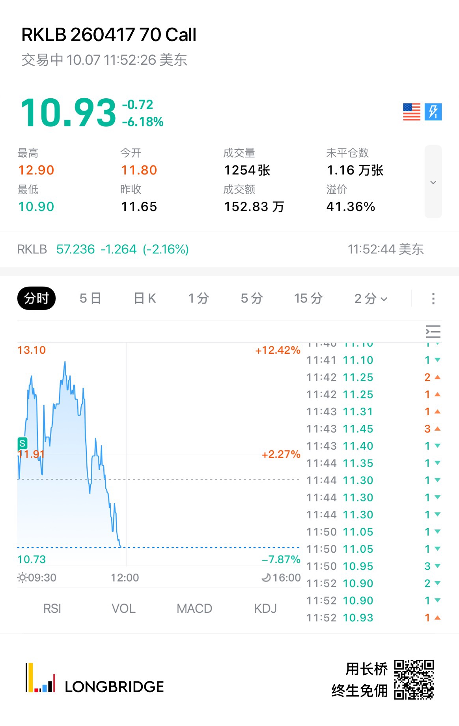Switch to the 5日 chart tab
This screenshot has width=459, height=726.
90,298
